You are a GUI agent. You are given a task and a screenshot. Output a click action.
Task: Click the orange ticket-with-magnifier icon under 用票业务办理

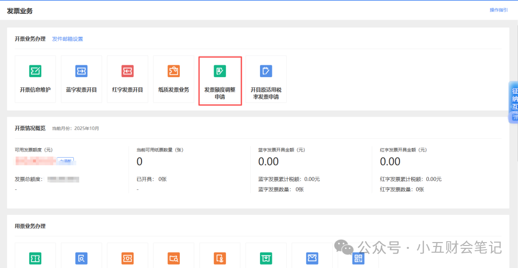tap(174, 258)
